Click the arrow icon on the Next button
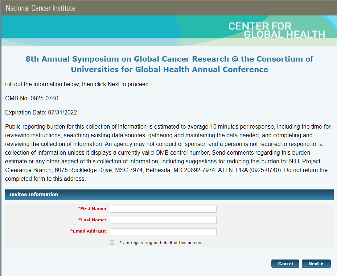337x276 pixels. (x=322, y=264)
